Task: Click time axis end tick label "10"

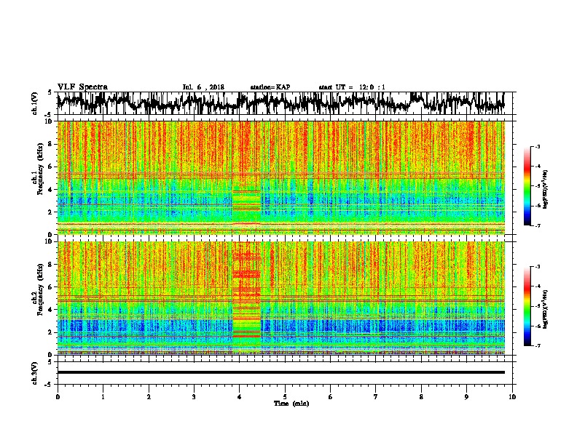Action: 512,397
